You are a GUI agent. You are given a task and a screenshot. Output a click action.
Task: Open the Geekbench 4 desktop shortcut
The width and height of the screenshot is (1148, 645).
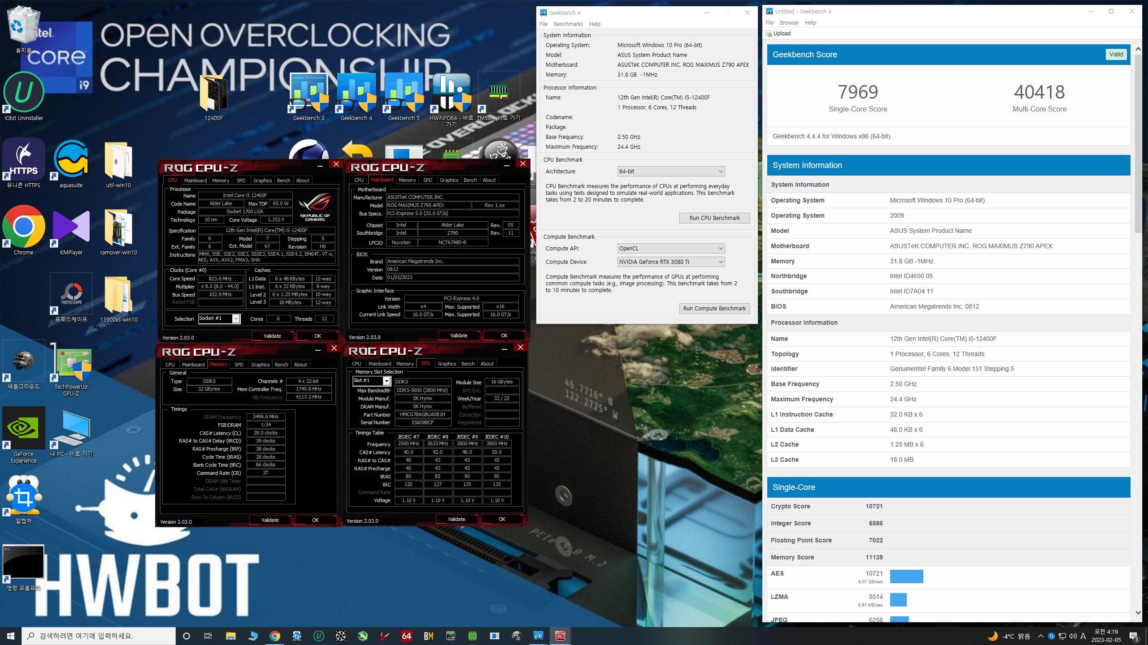357,97
